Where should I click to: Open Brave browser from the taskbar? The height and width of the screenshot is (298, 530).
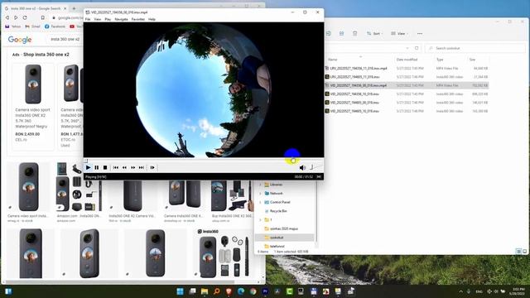tap(229, 291)
